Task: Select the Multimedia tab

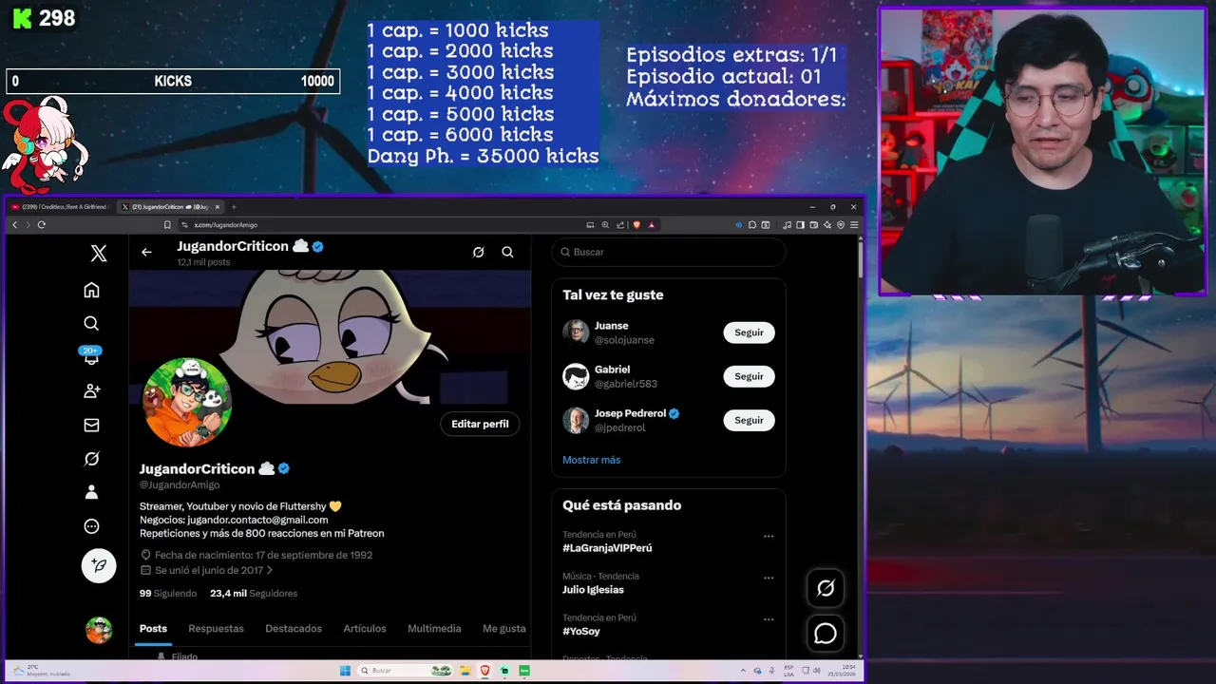Action: (x=434, y=629)
